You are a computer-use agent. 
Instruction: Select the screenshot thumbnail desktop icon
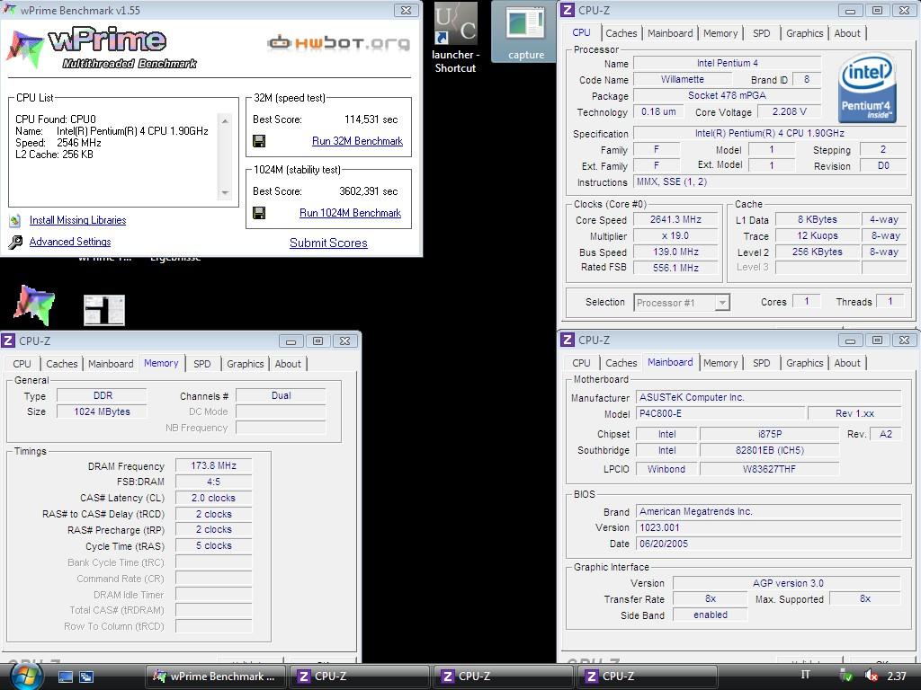tap(104, 310)
